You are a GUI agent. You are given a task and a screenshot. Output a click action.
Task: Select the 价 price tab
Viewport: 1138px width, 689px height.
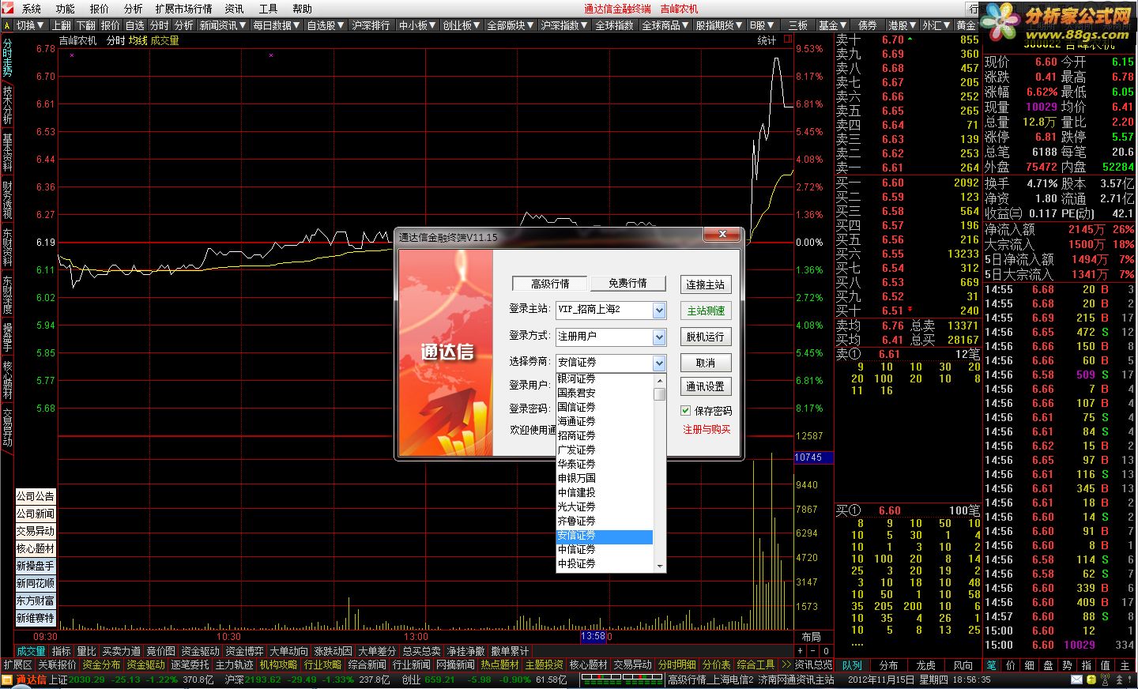(1010, 665)
